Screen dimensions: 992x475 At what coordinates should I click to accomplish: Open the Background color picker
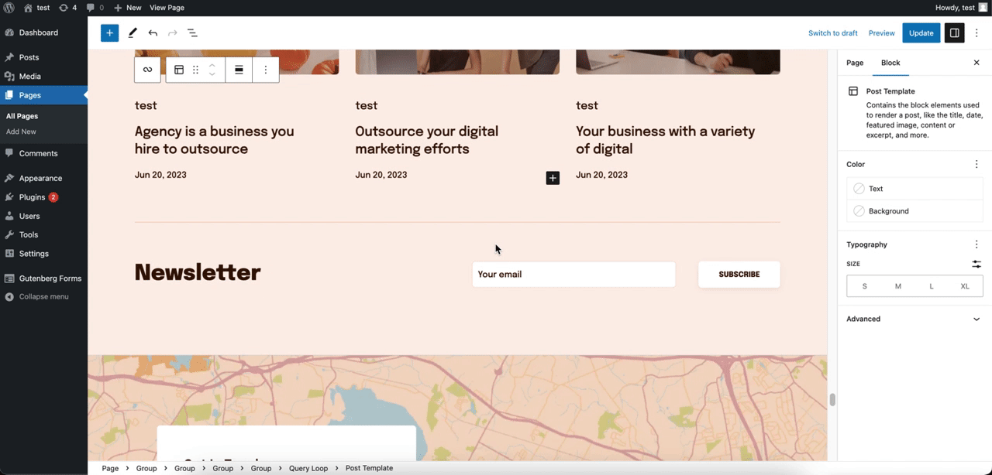coord(914,211)
